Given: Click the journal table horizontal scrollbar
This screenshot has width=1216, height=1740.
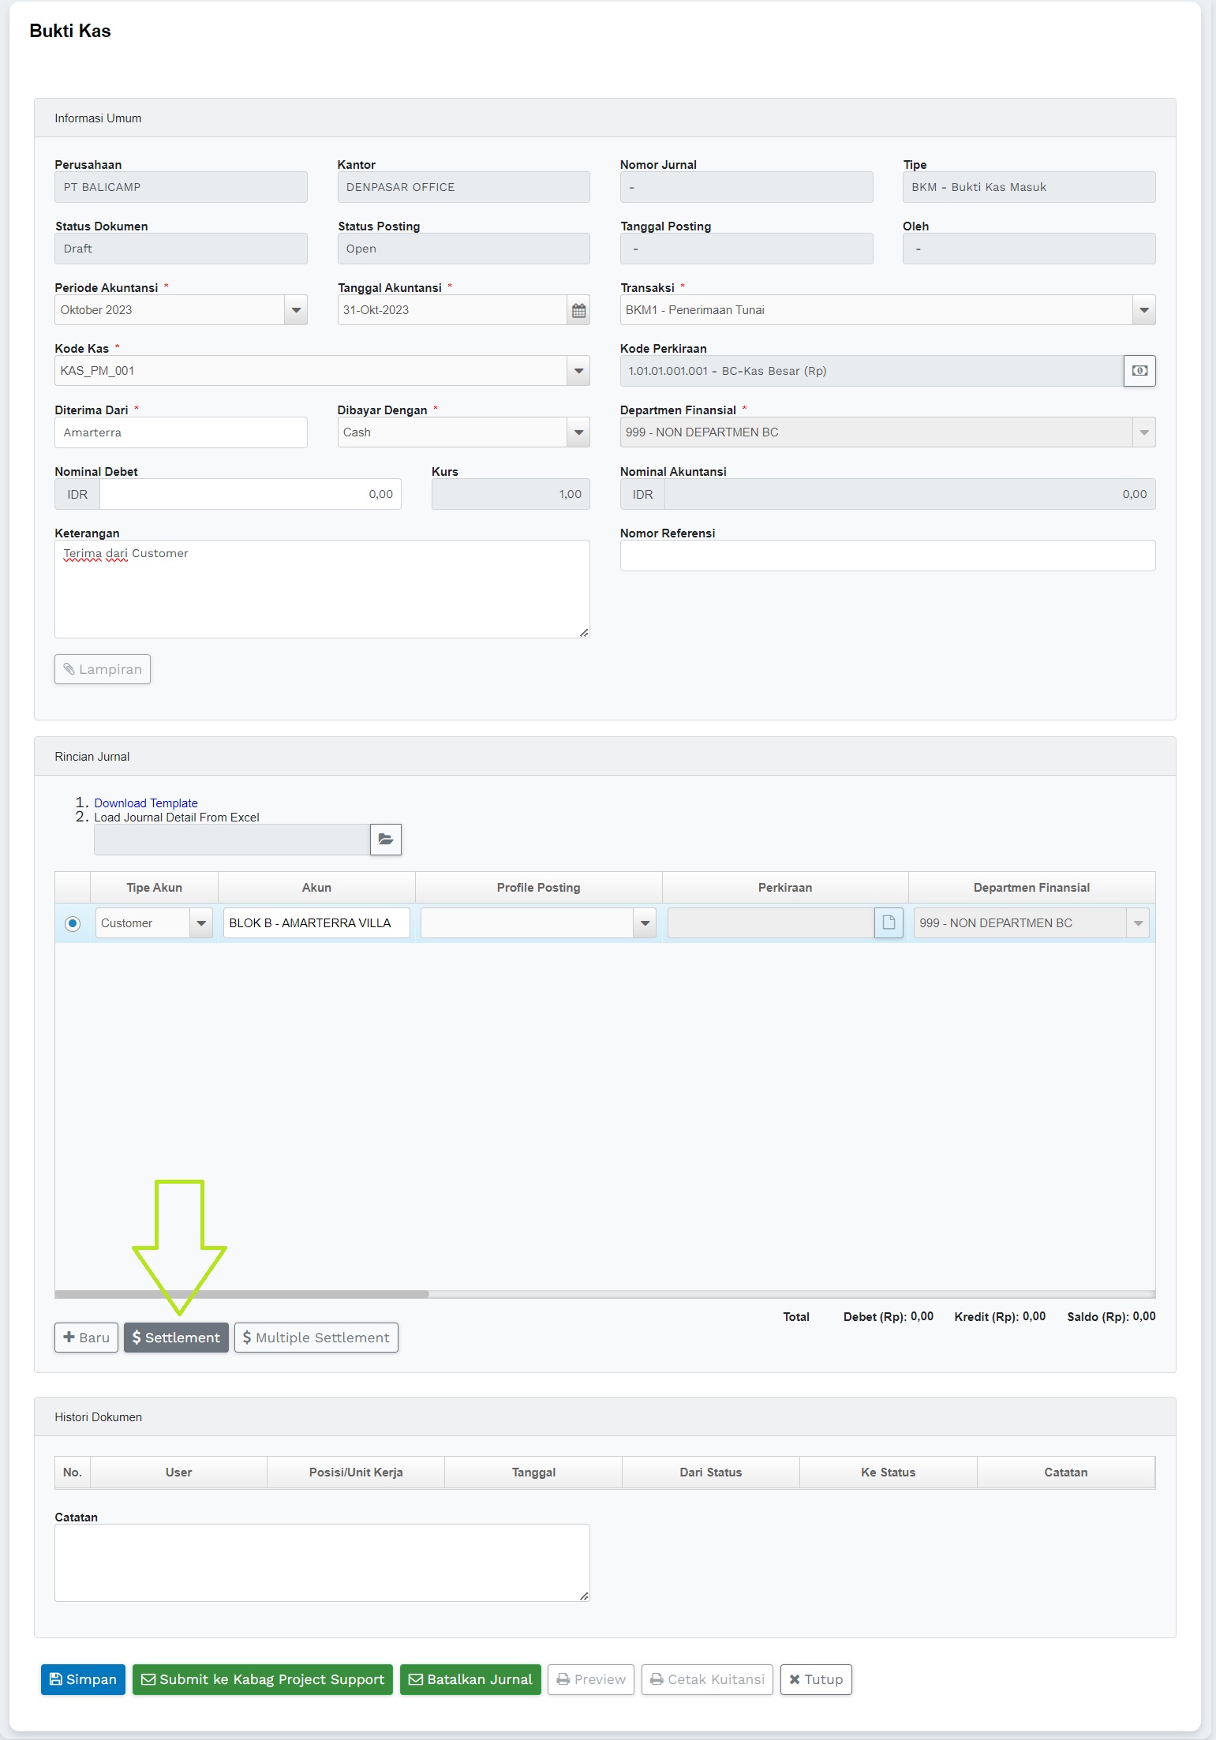Looking at the screenshot, I should 242,1294.
